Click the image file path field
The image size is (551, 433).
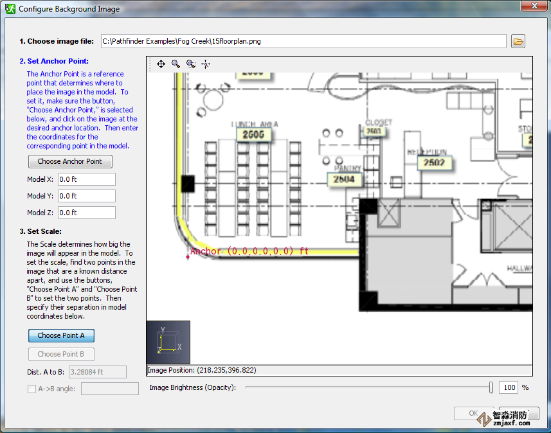click(303, 42)
